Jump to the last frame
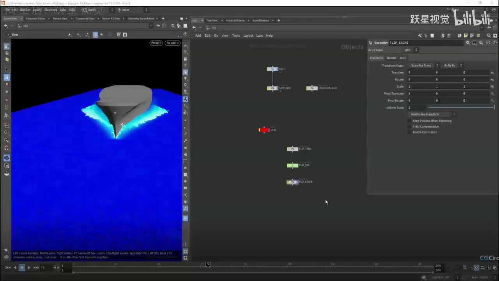 coord(36,268)
